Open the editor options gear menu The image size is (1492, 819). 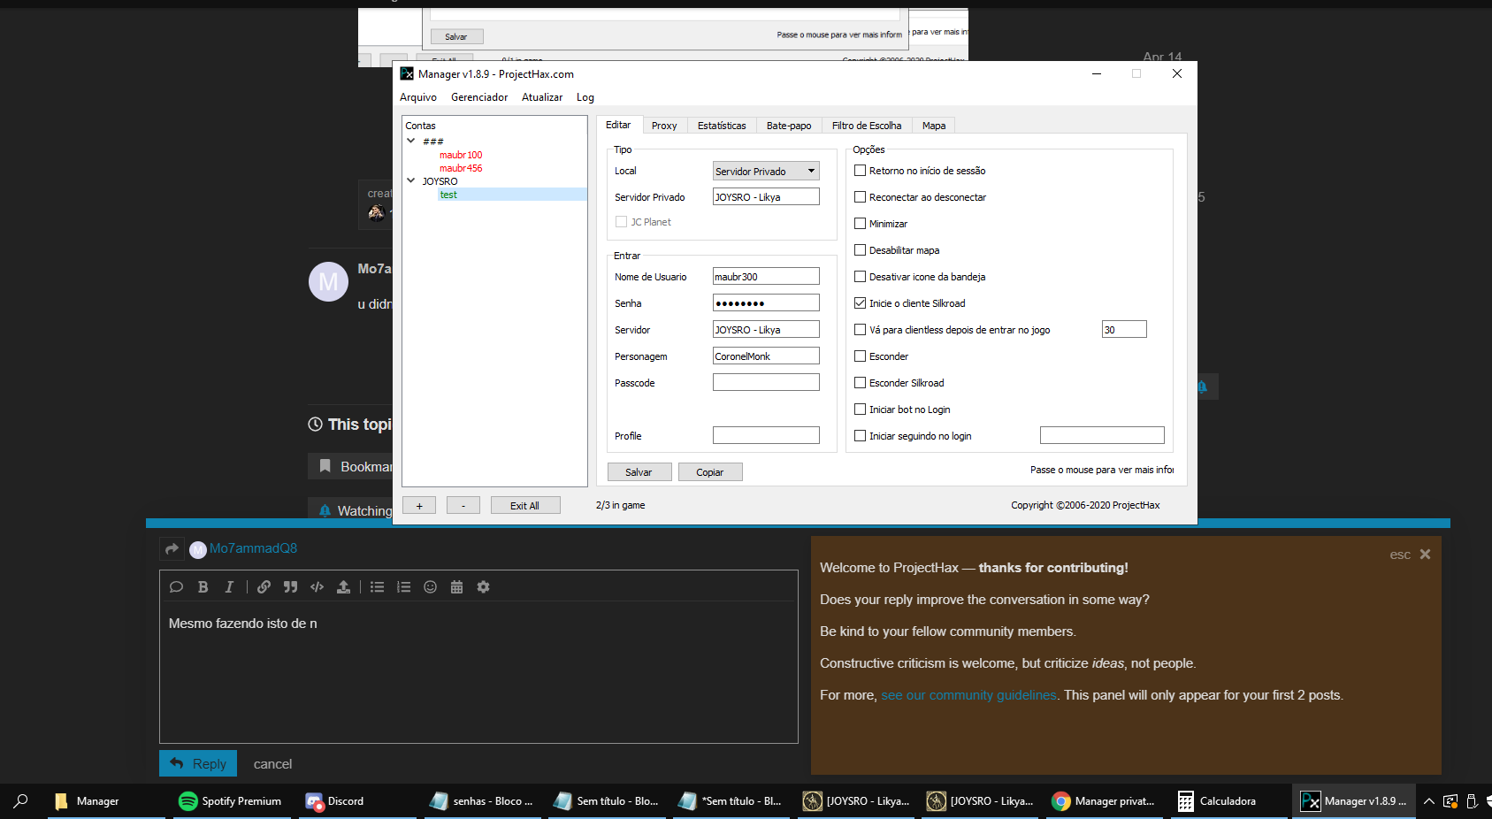point(483,587)
